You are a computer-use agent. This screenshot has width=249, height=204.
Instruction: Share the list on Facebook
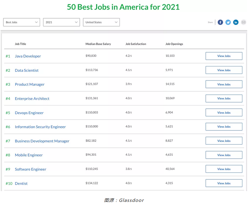coord(220,22)
